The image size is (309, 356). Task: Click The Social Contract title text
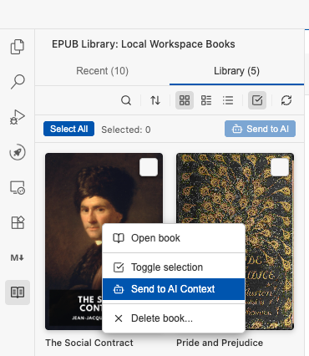tap(89, 343)
